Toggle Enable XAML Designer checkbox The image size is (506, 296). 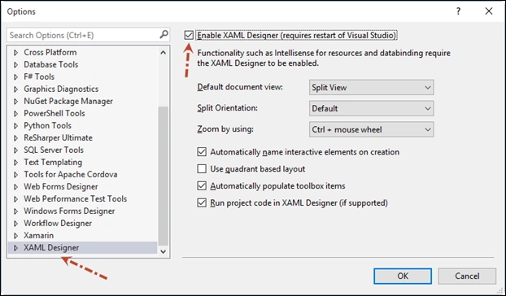pos(189,35)
